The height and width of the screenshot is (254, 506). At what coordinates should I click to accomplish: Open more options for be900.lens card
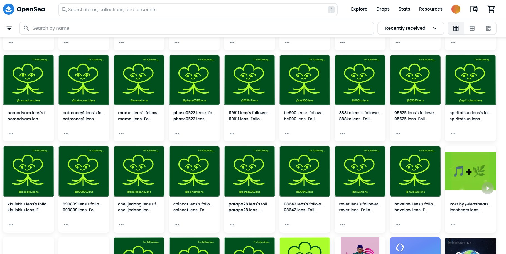click(287, 134)
